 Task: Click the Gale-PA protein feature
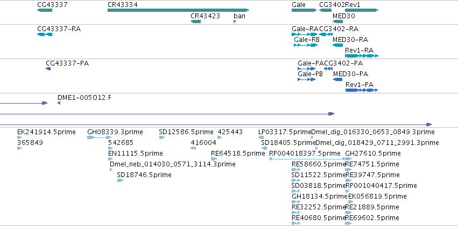pos(307,69)
